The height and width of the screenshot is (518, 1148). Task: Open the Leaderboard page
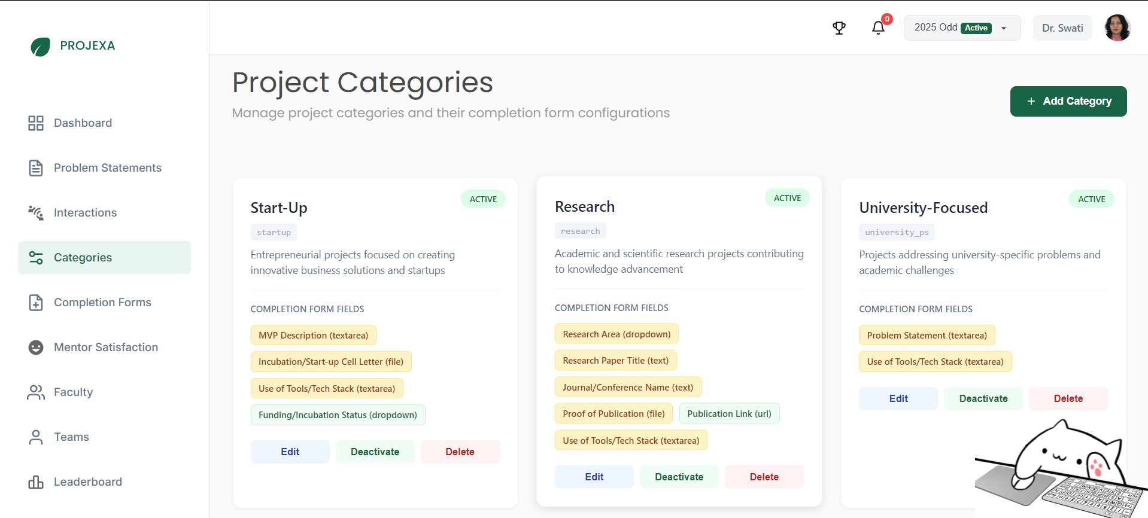point(105,482)
